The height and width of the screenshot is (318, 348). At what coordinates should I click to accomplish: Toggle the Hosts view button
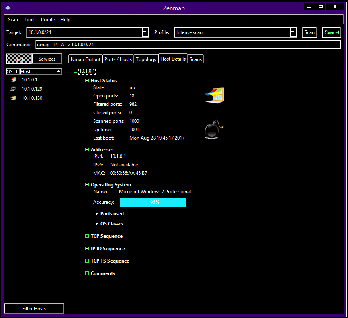(19, 59)
